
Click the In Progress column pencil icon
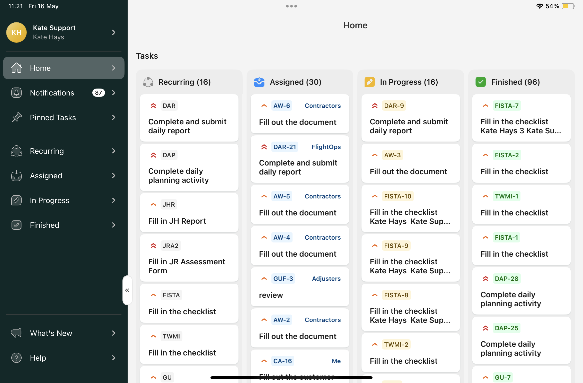370,82
